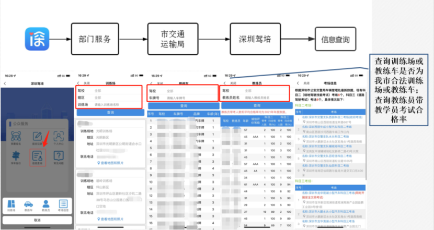Go back from the 考场信息 screen
434x230 pixels.
point(298,83)
